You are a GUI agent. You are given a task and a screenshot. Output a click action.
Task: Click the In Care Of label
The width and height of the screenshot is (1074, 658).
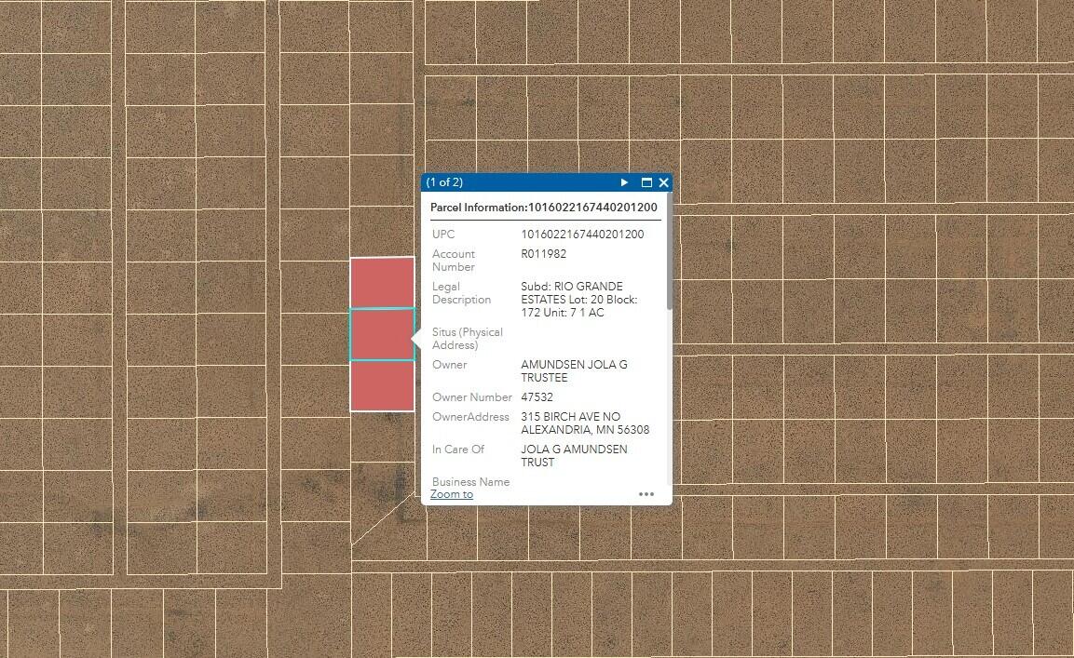[457, 450]
